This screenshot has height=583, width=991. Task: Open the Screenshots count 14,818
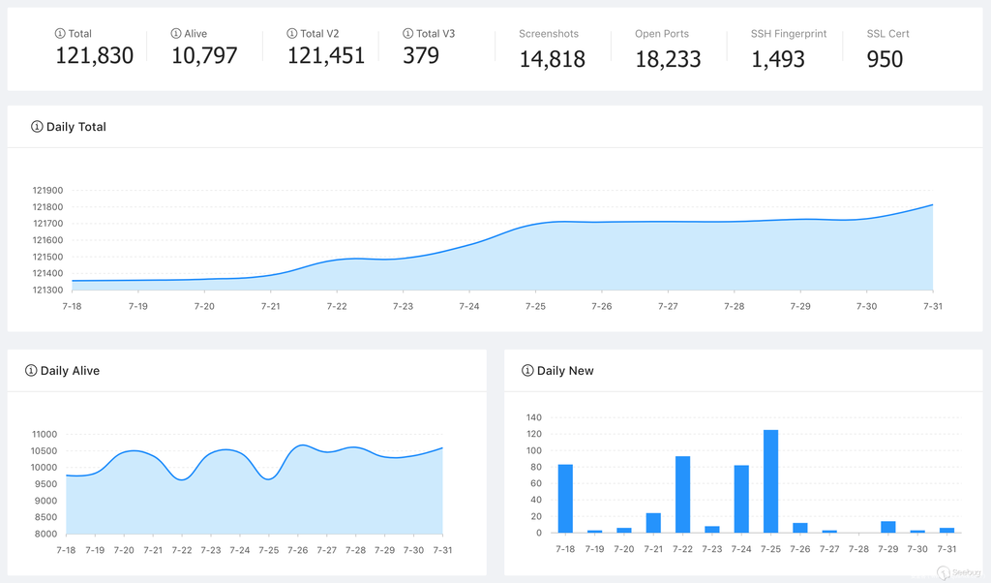[552, 59]
